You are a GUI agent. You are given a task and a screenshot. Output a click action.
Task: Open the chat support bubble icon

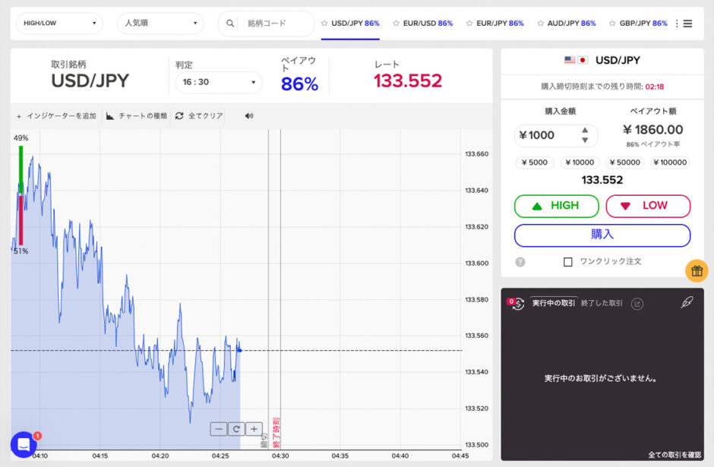click(24, 444)
